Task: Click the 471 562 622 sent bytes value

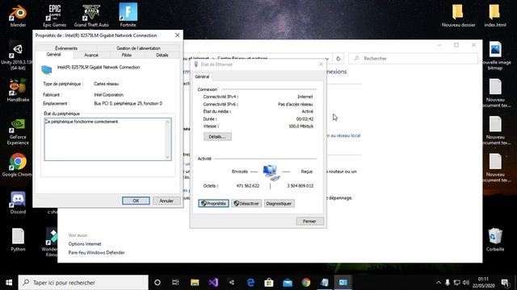Action: pyautogui.click(x=248, y=186)
